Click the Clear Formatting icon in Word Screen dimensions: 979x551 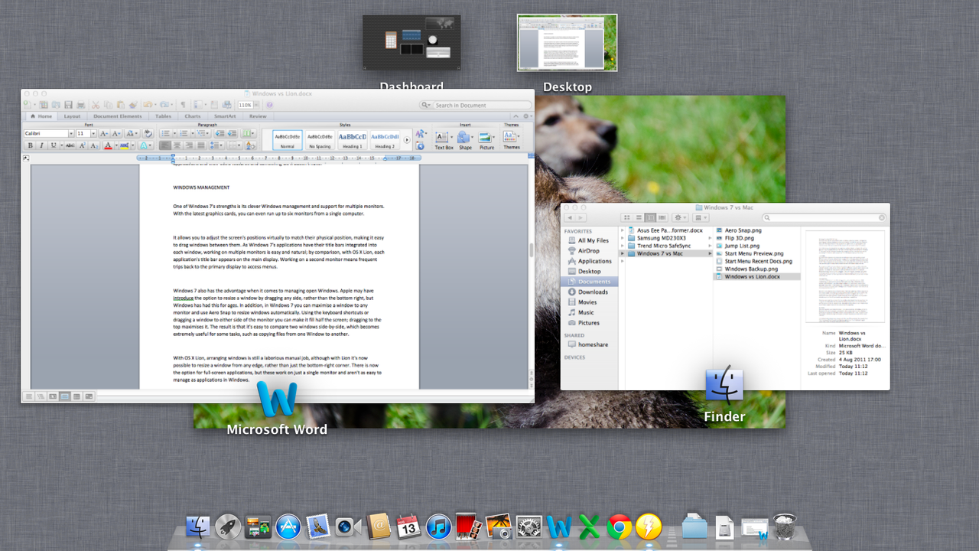click(x=148, y=134)
